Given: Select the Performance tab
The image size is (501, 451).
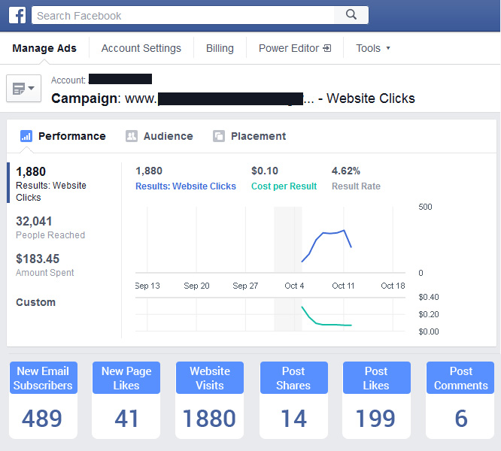Looking at the screenshot, I should [63, 136].
